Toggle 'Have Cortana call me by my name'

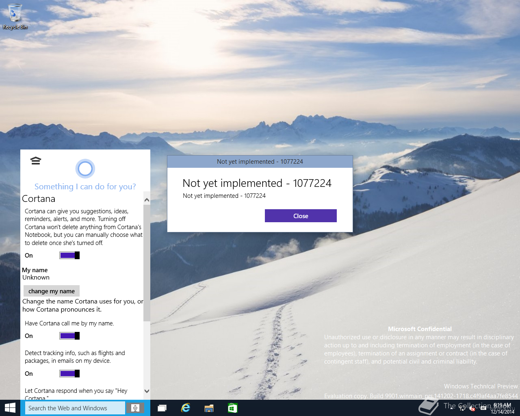coord(69,336)
